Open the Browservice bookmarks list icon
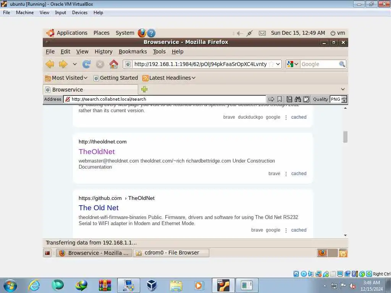Image resolution: width=391 pixels, height=293 pixels. point(289,99)
